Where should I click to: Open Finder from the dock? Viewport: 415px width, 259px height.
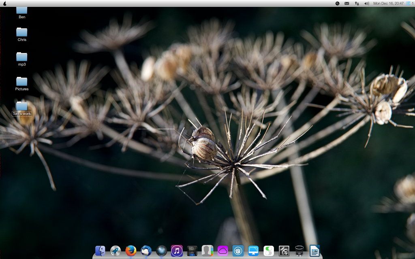click(100, 251)
